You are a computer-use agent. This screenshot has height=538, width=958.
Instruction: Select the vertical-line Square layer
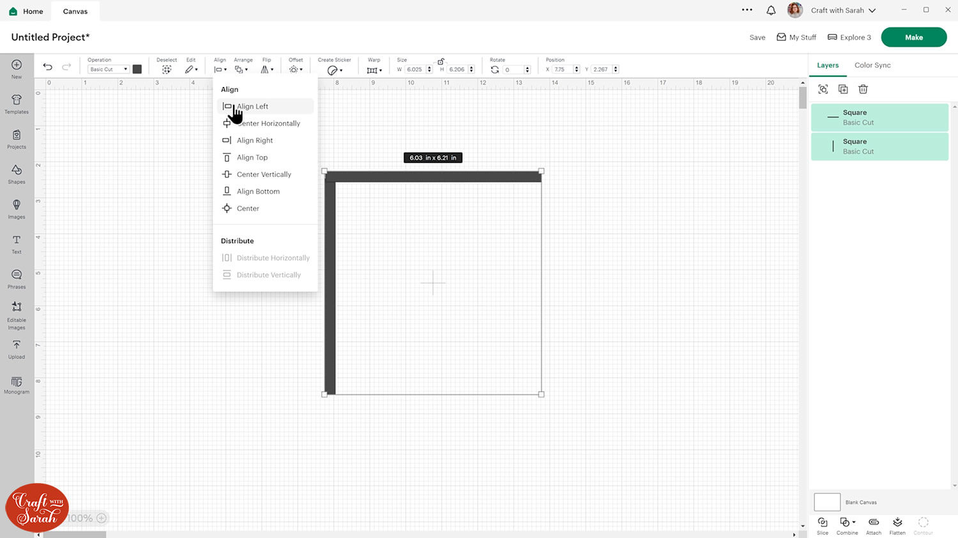879,146
